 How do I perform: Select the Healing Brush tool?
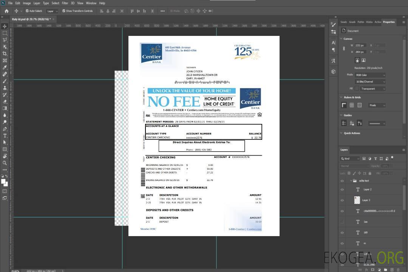click(5, 74)
